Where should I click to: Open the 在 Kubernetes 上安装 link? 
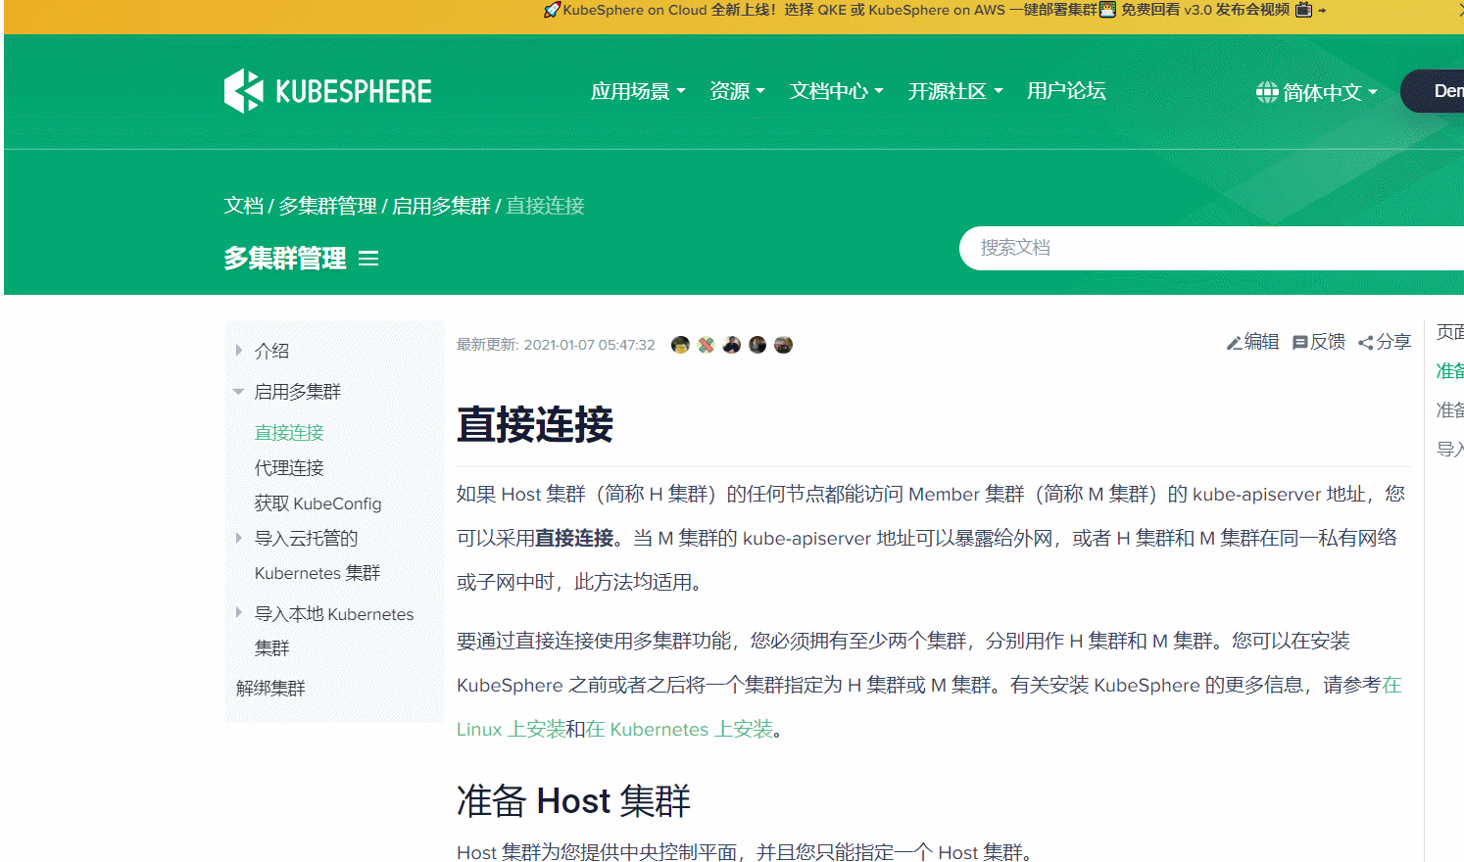tap(679, 729)
